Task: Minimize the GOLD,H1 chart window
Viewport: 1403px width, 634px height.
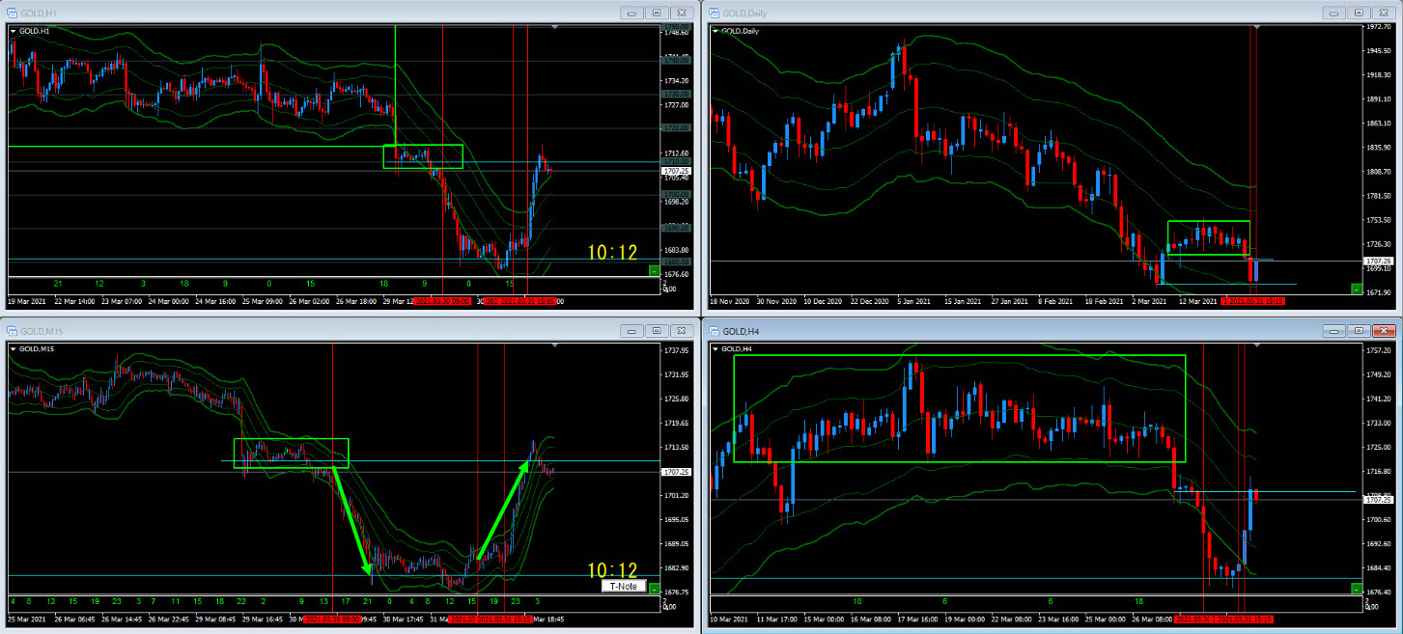Action: point(631,13)
